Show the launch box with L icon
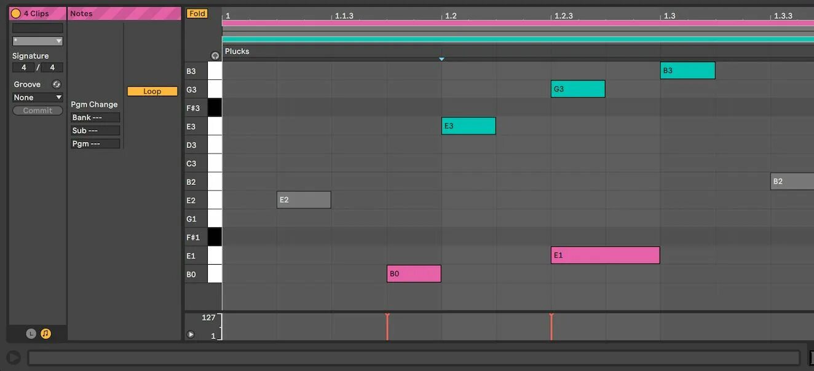Screen dimensions: 814x371 click(31, 334)
